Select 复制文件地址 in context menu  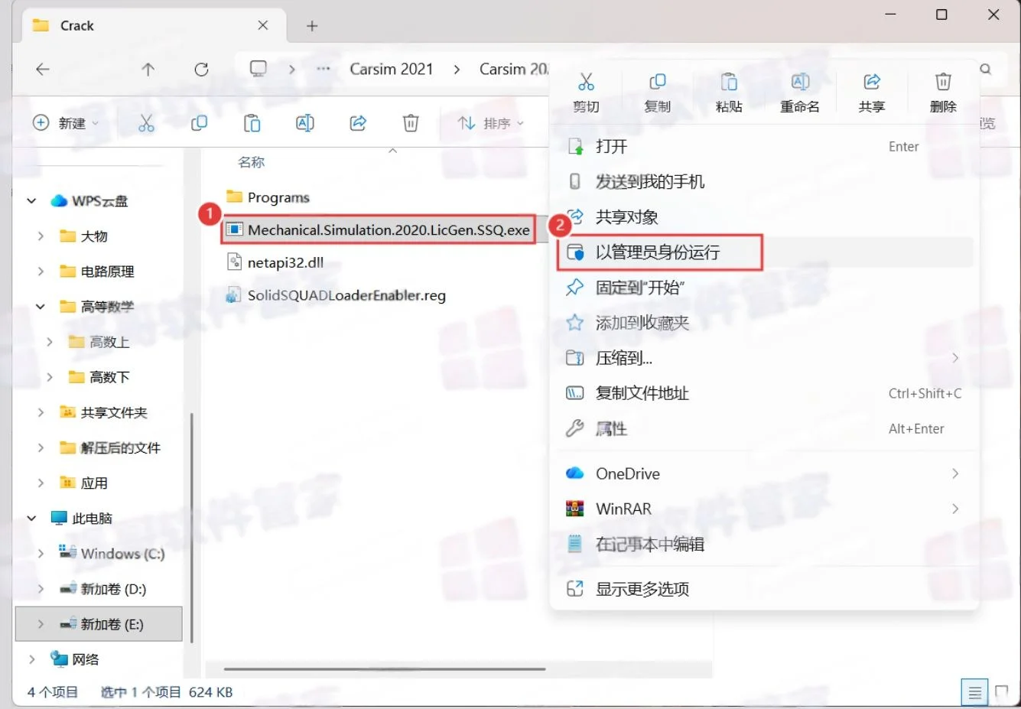pos(765,394)
